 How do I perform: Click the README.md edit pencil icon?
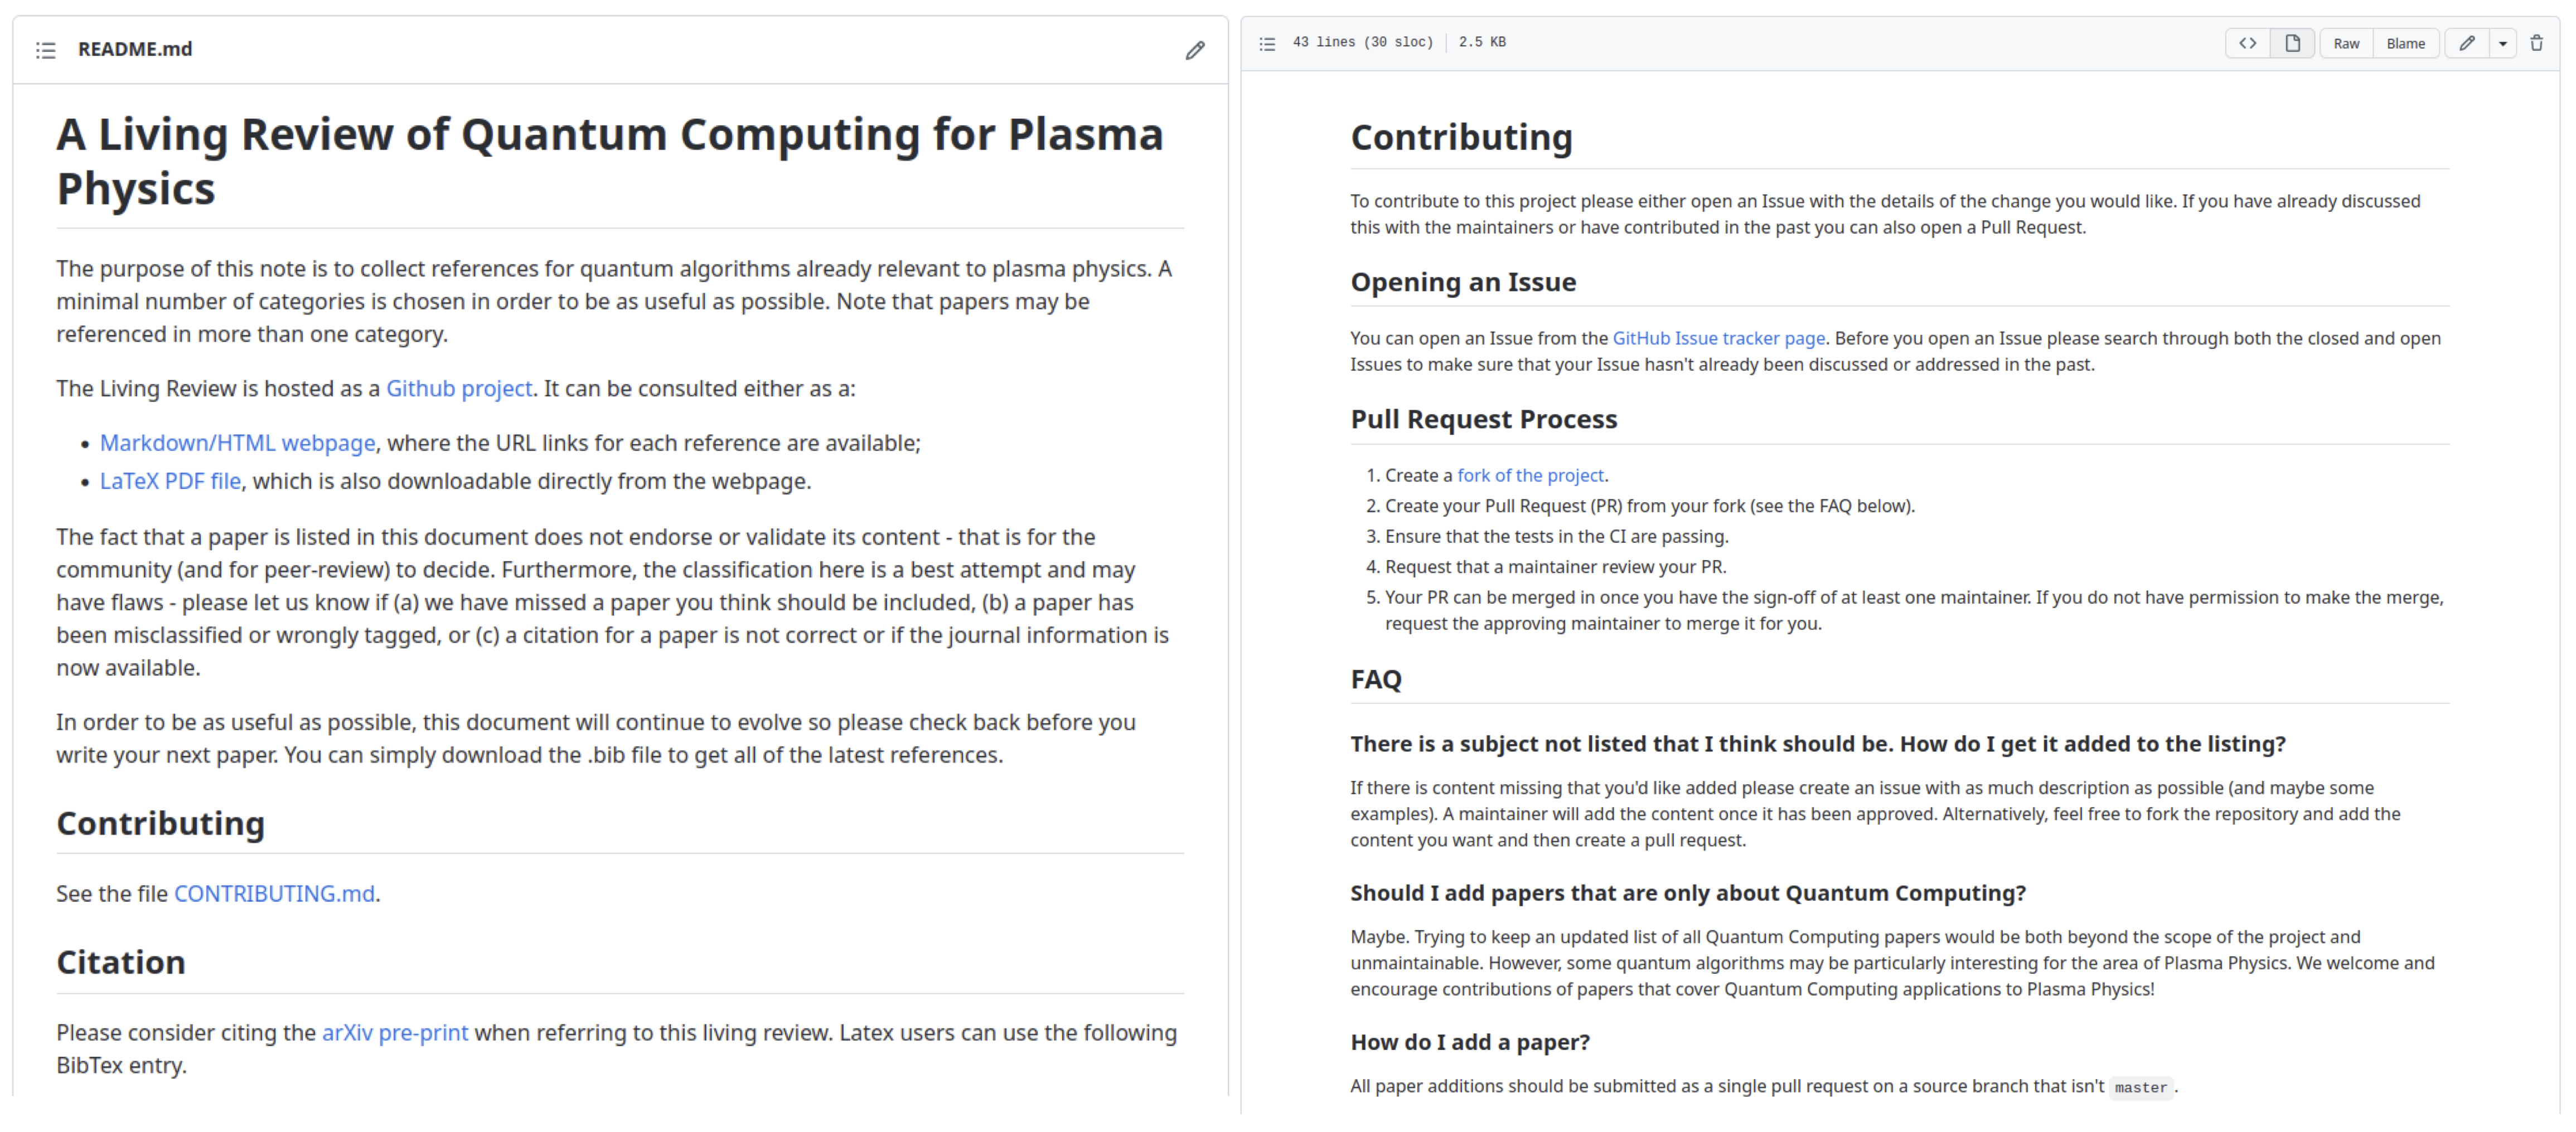pyautogui.click(x=1195, y=50)
